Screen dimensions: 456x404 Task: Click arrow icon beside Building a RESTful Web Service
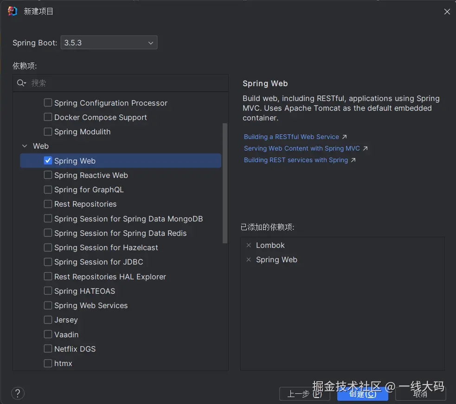tap(344, 137)
